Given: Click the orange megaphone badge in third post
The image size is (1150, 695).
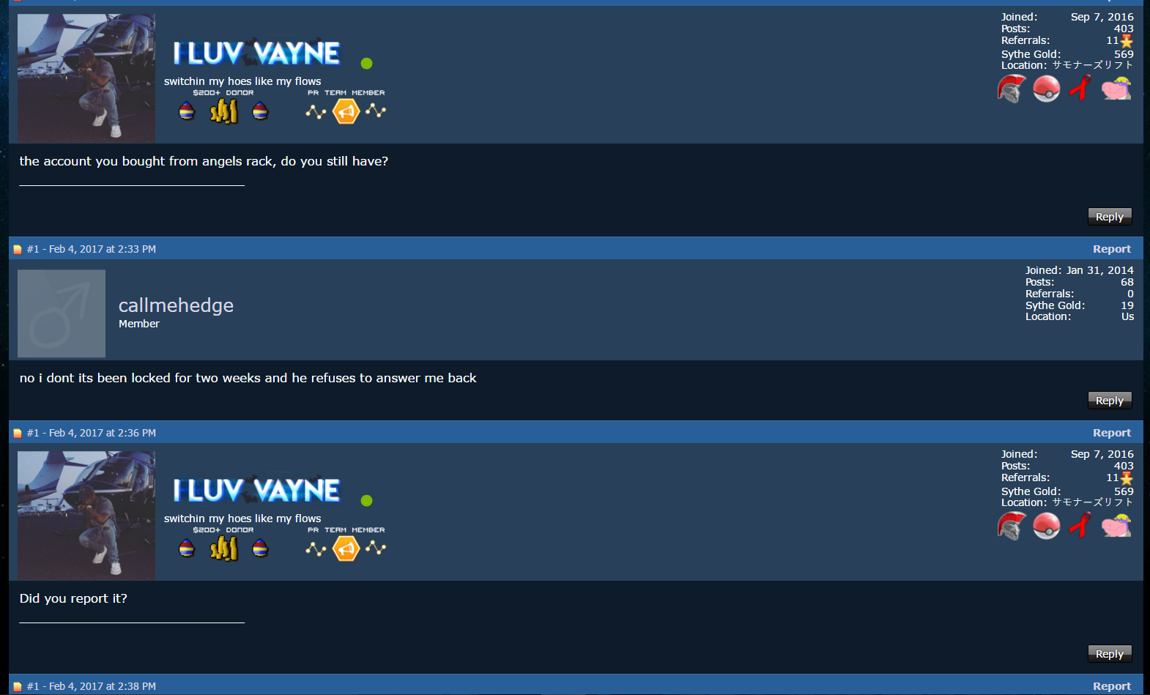Looking at the screenshot, I should tap(346, 549).
